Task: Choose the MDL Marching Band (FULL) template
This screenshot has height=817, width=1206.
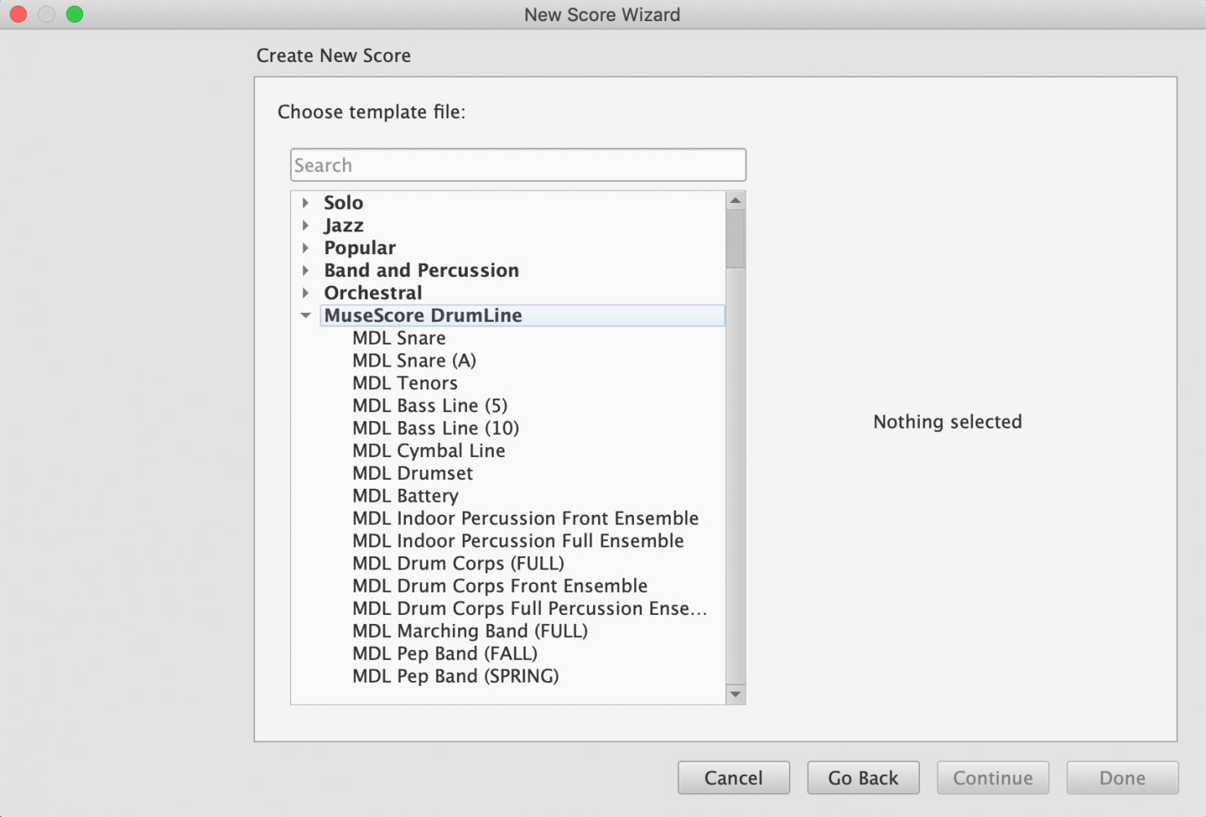Action: (x=469, y=630)
